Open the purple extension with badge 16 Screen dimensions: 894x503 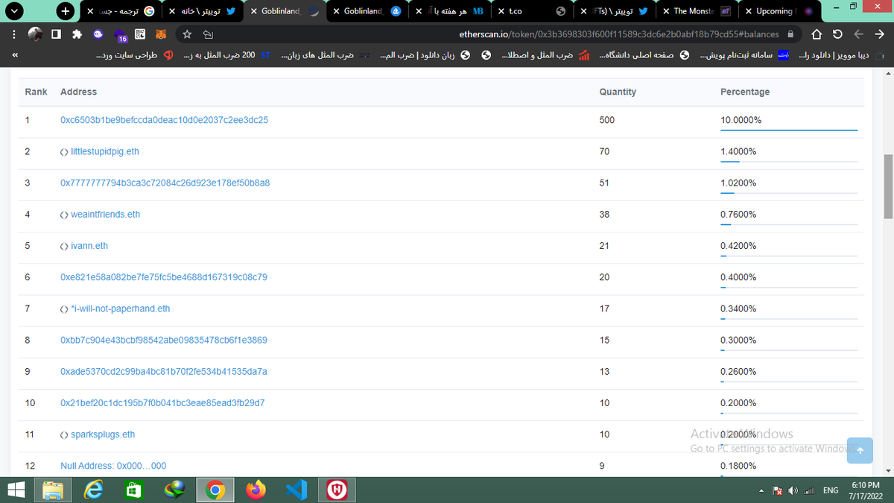[119, 35]
